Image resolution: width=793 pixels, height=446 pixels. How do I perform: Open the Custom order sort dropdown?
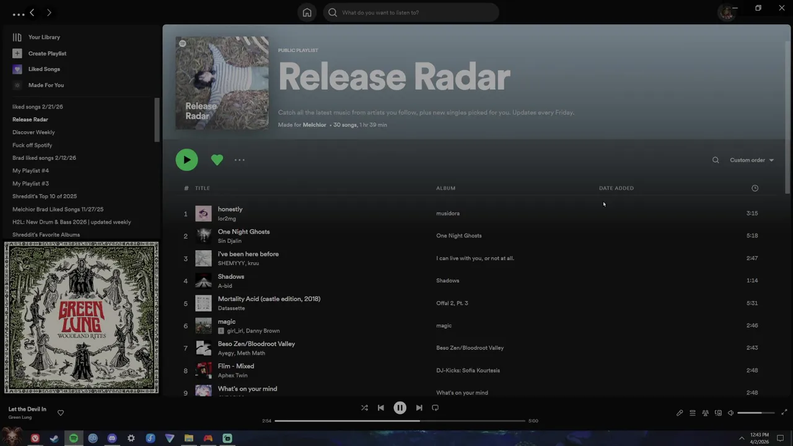tap(751, 160)
